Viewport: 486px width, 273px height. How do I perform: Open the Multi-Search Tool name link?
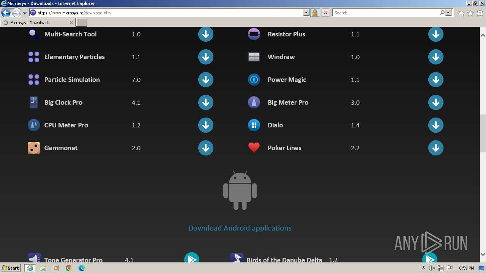pos(70,34)
